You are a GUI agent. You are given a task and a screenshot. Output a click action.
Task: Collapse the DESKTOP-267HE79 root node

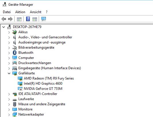point(4,27)
